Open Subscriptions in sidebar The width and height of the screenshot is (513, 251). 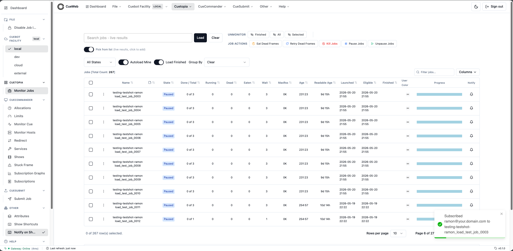point(27,181)
